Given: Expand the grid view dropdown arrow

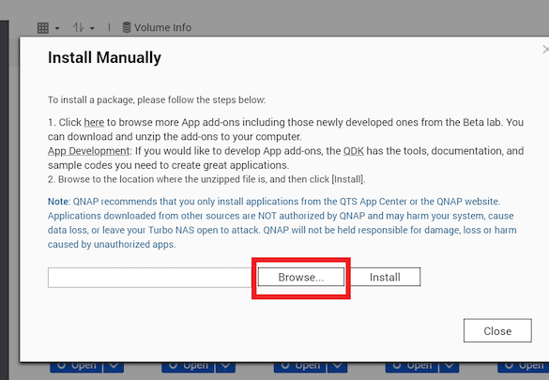Looking at the screenshot, I should tap(57, 28).
